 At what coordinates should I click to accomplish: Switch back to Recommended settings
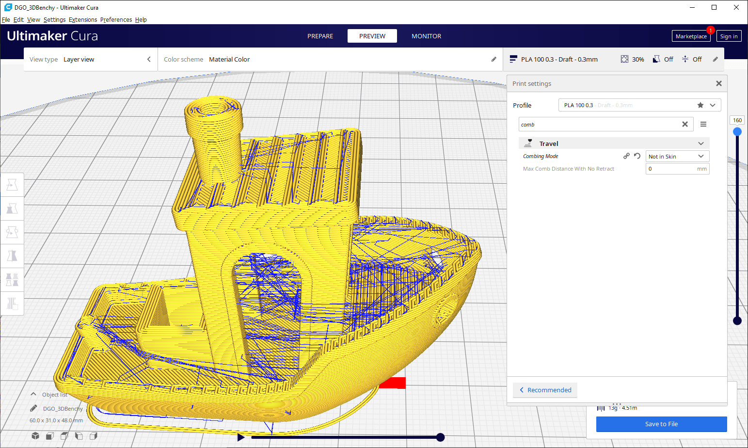pos(545,390)
